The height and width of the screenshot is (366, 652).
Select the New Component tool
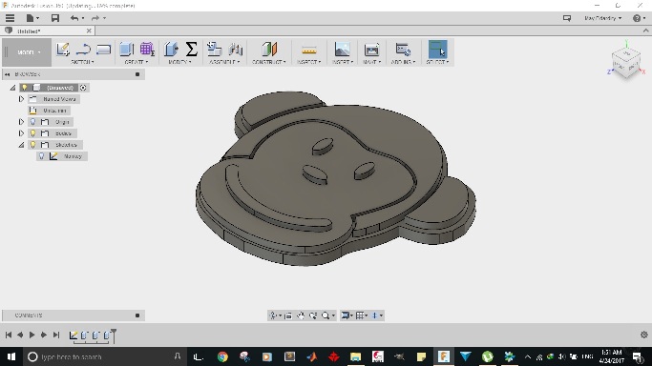pyautogui.click(x=214, y=49)
